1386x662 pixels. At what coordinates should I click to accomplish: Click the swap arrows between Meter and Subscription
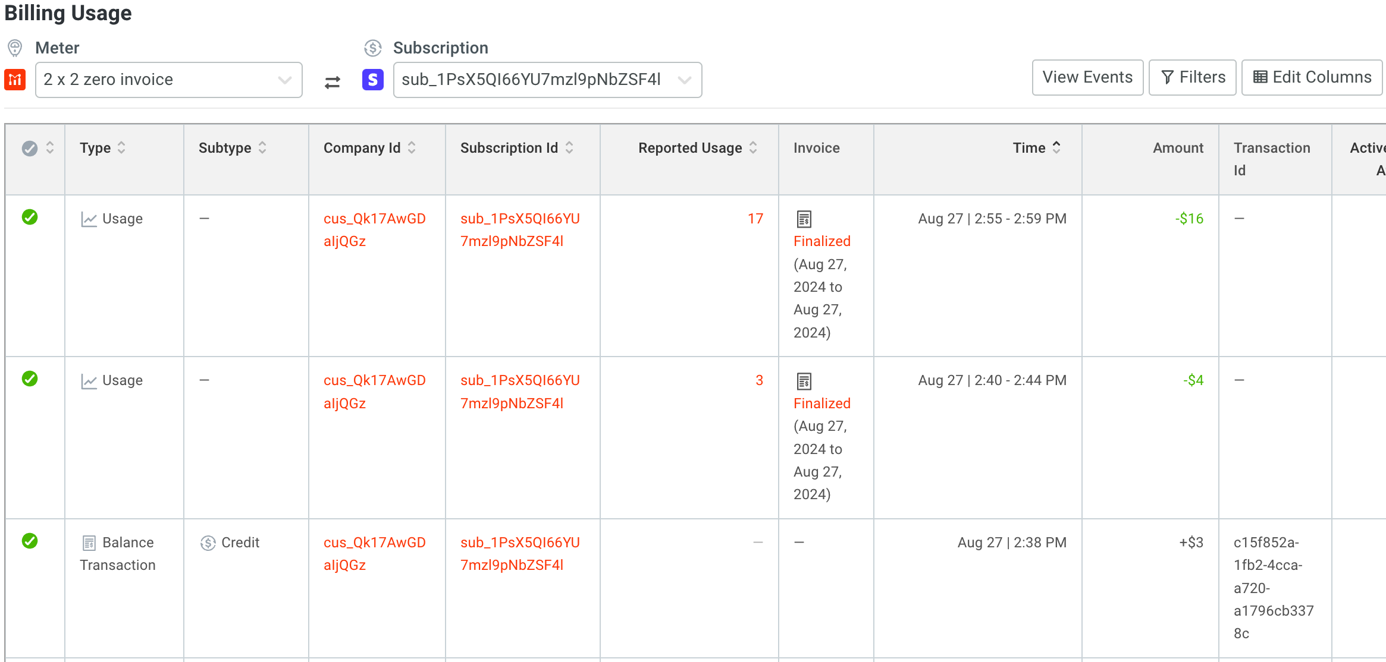point(333,81)
